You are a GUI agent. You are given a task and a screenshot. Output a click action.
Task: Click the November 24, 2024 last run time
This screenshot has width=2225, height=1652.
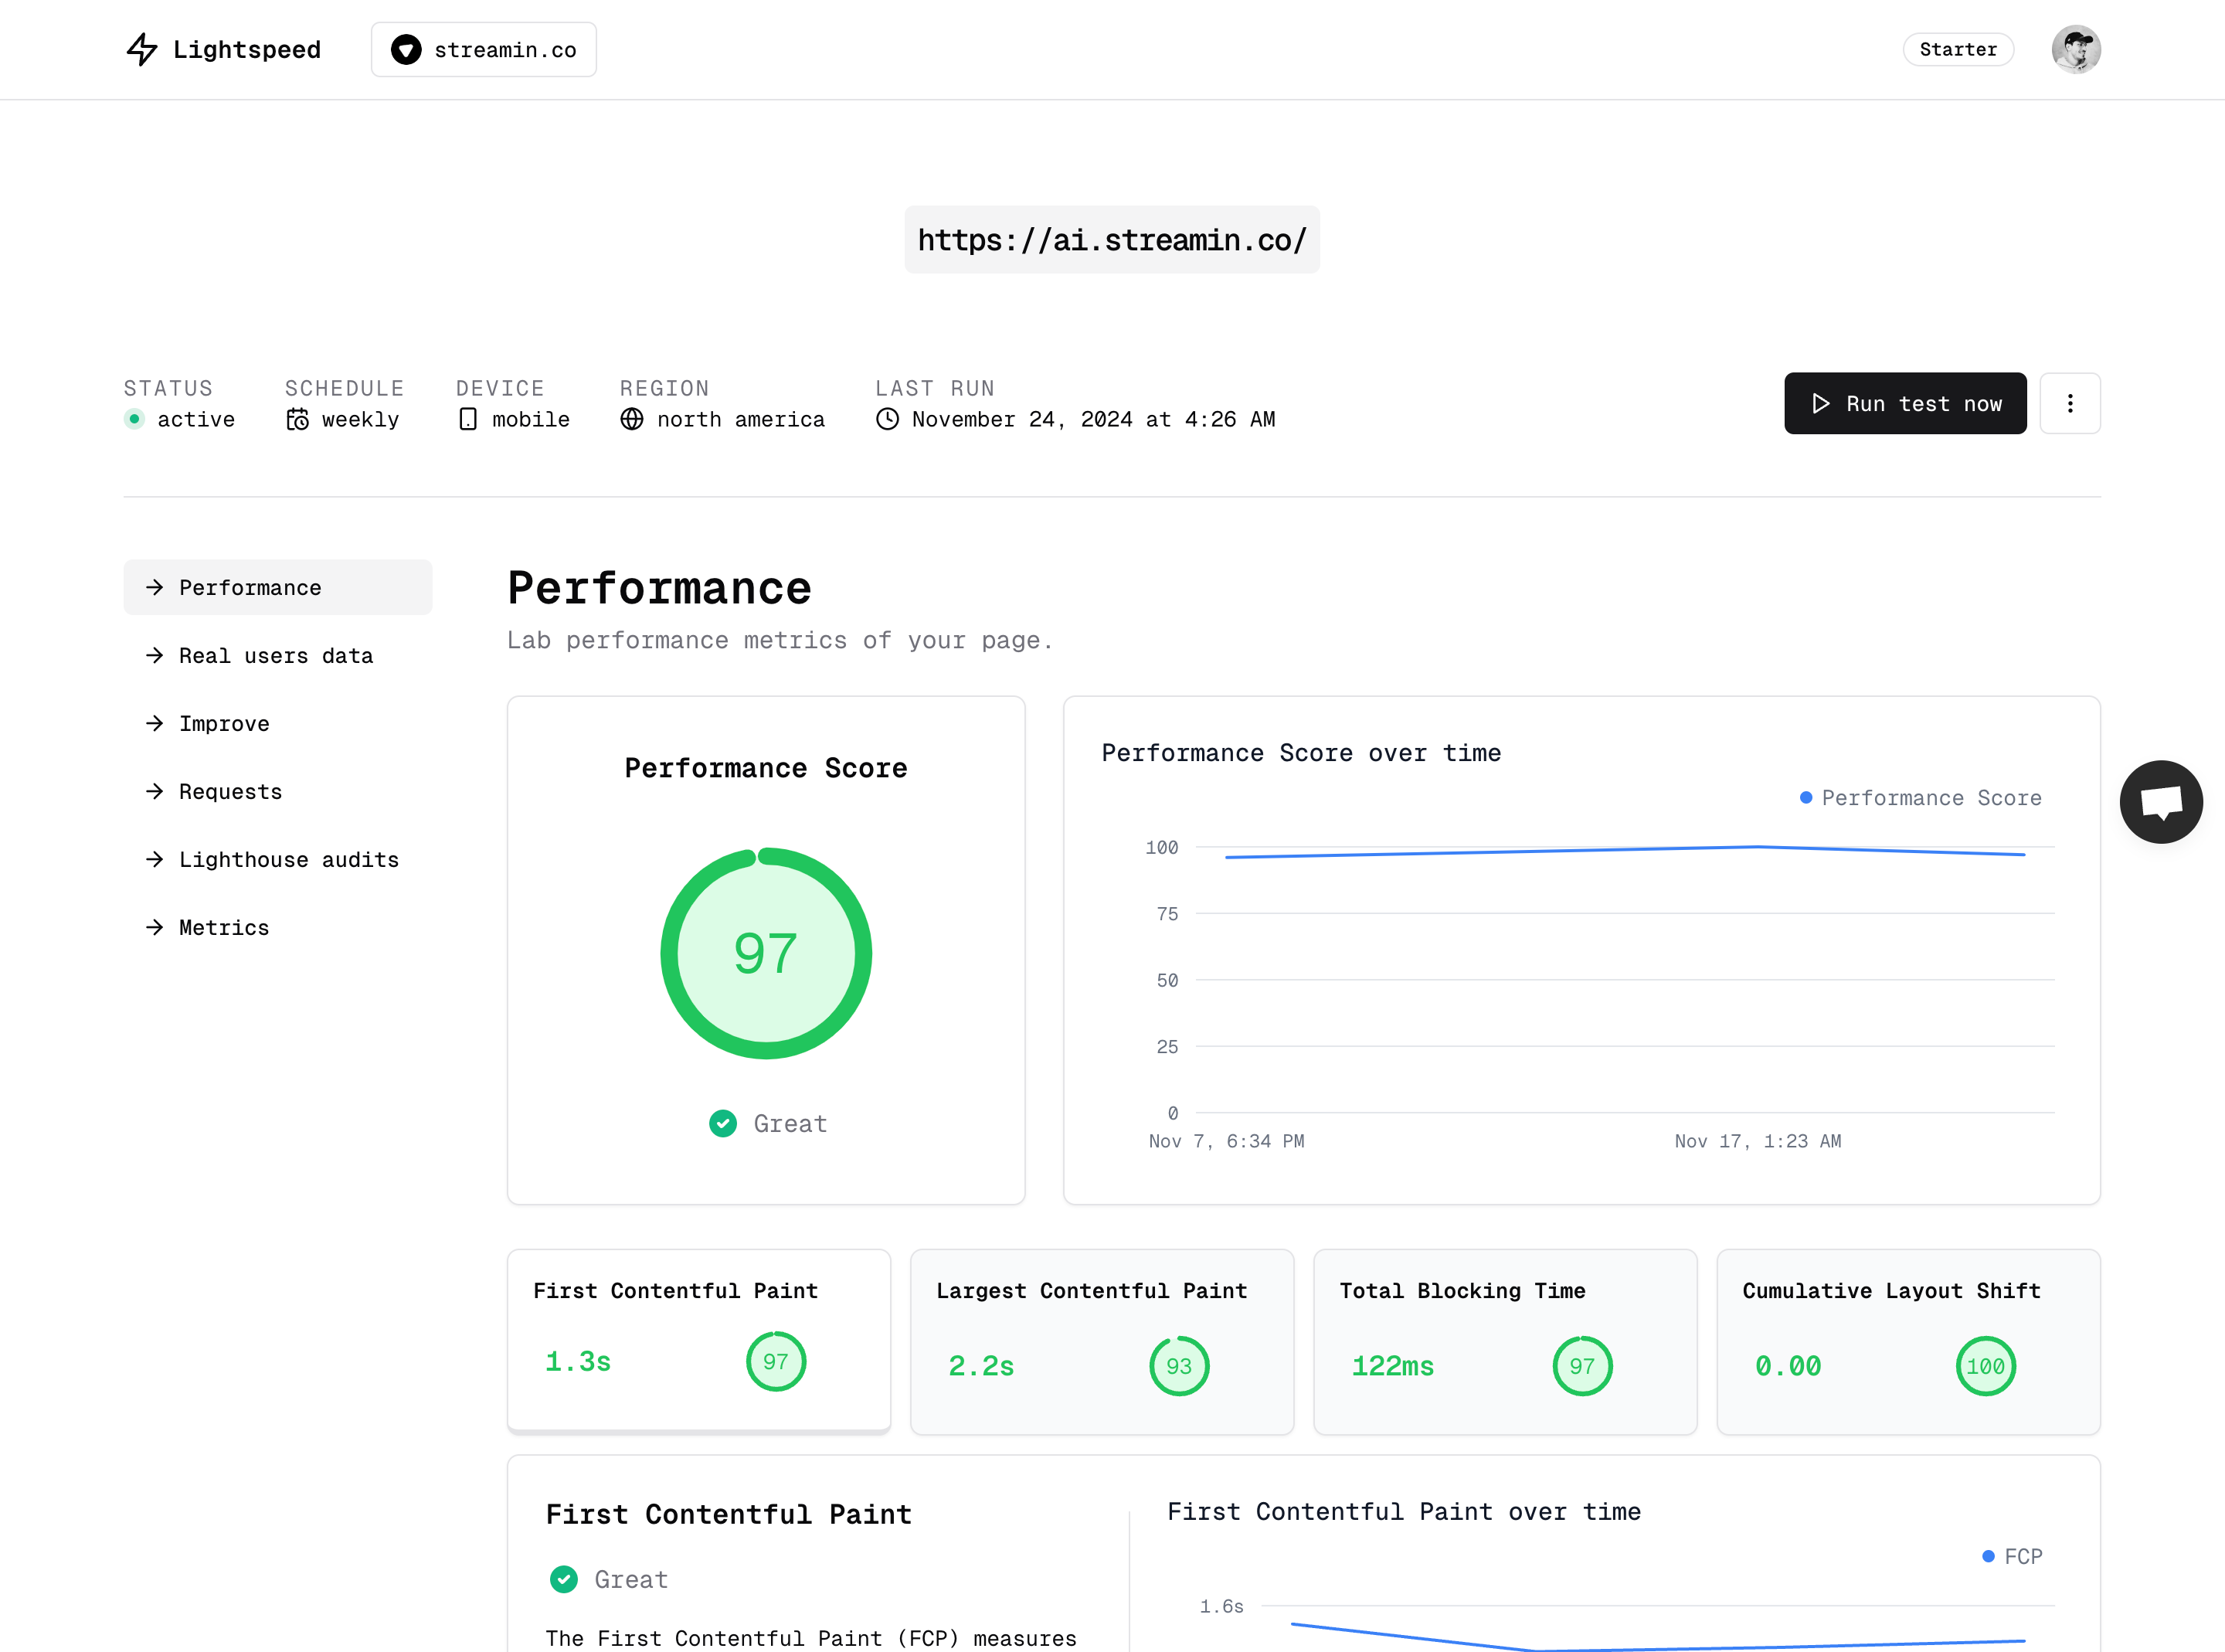pyautogui.click(x=1093, y=419)
